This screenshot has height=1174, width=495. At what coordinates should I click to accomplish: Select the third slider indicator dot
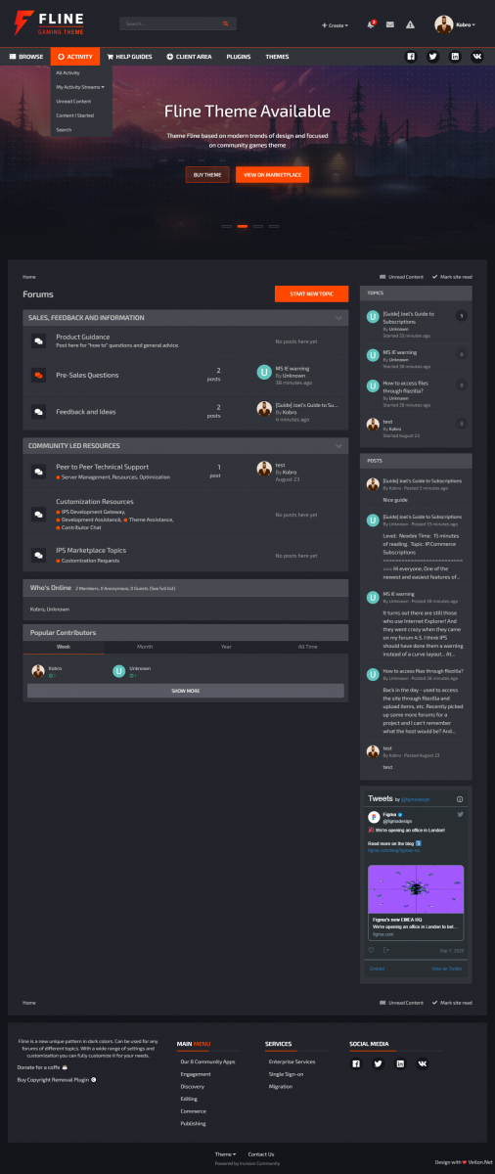(257, 226)
